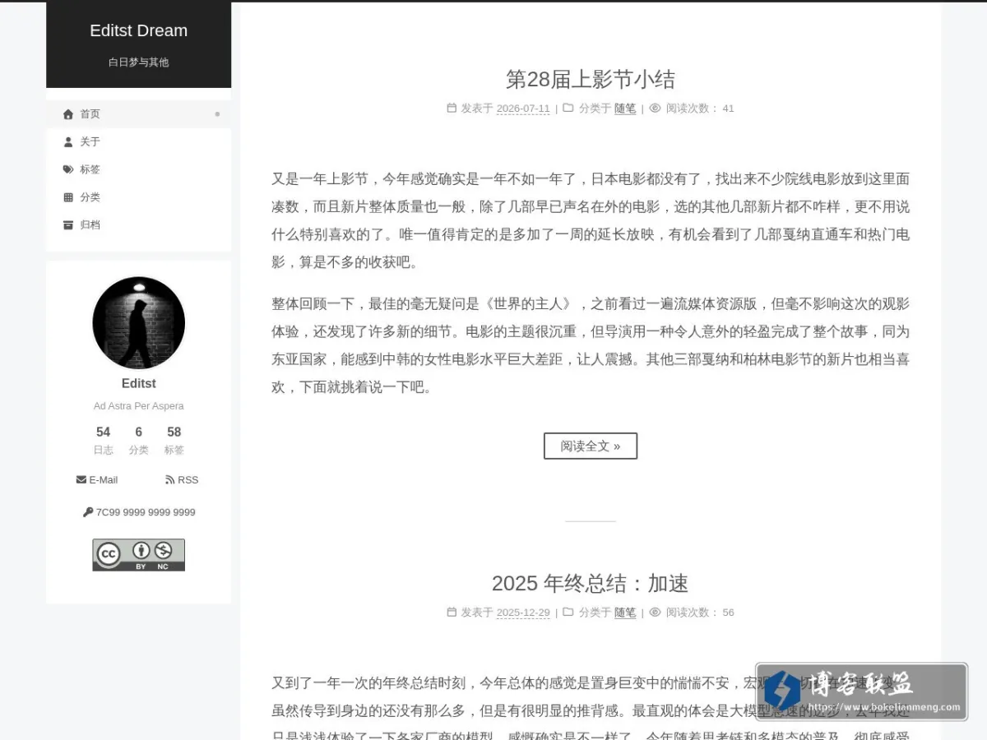Click the 58 标签 tags count
Viewport: 987px width, 740px height.
point(174,441)
